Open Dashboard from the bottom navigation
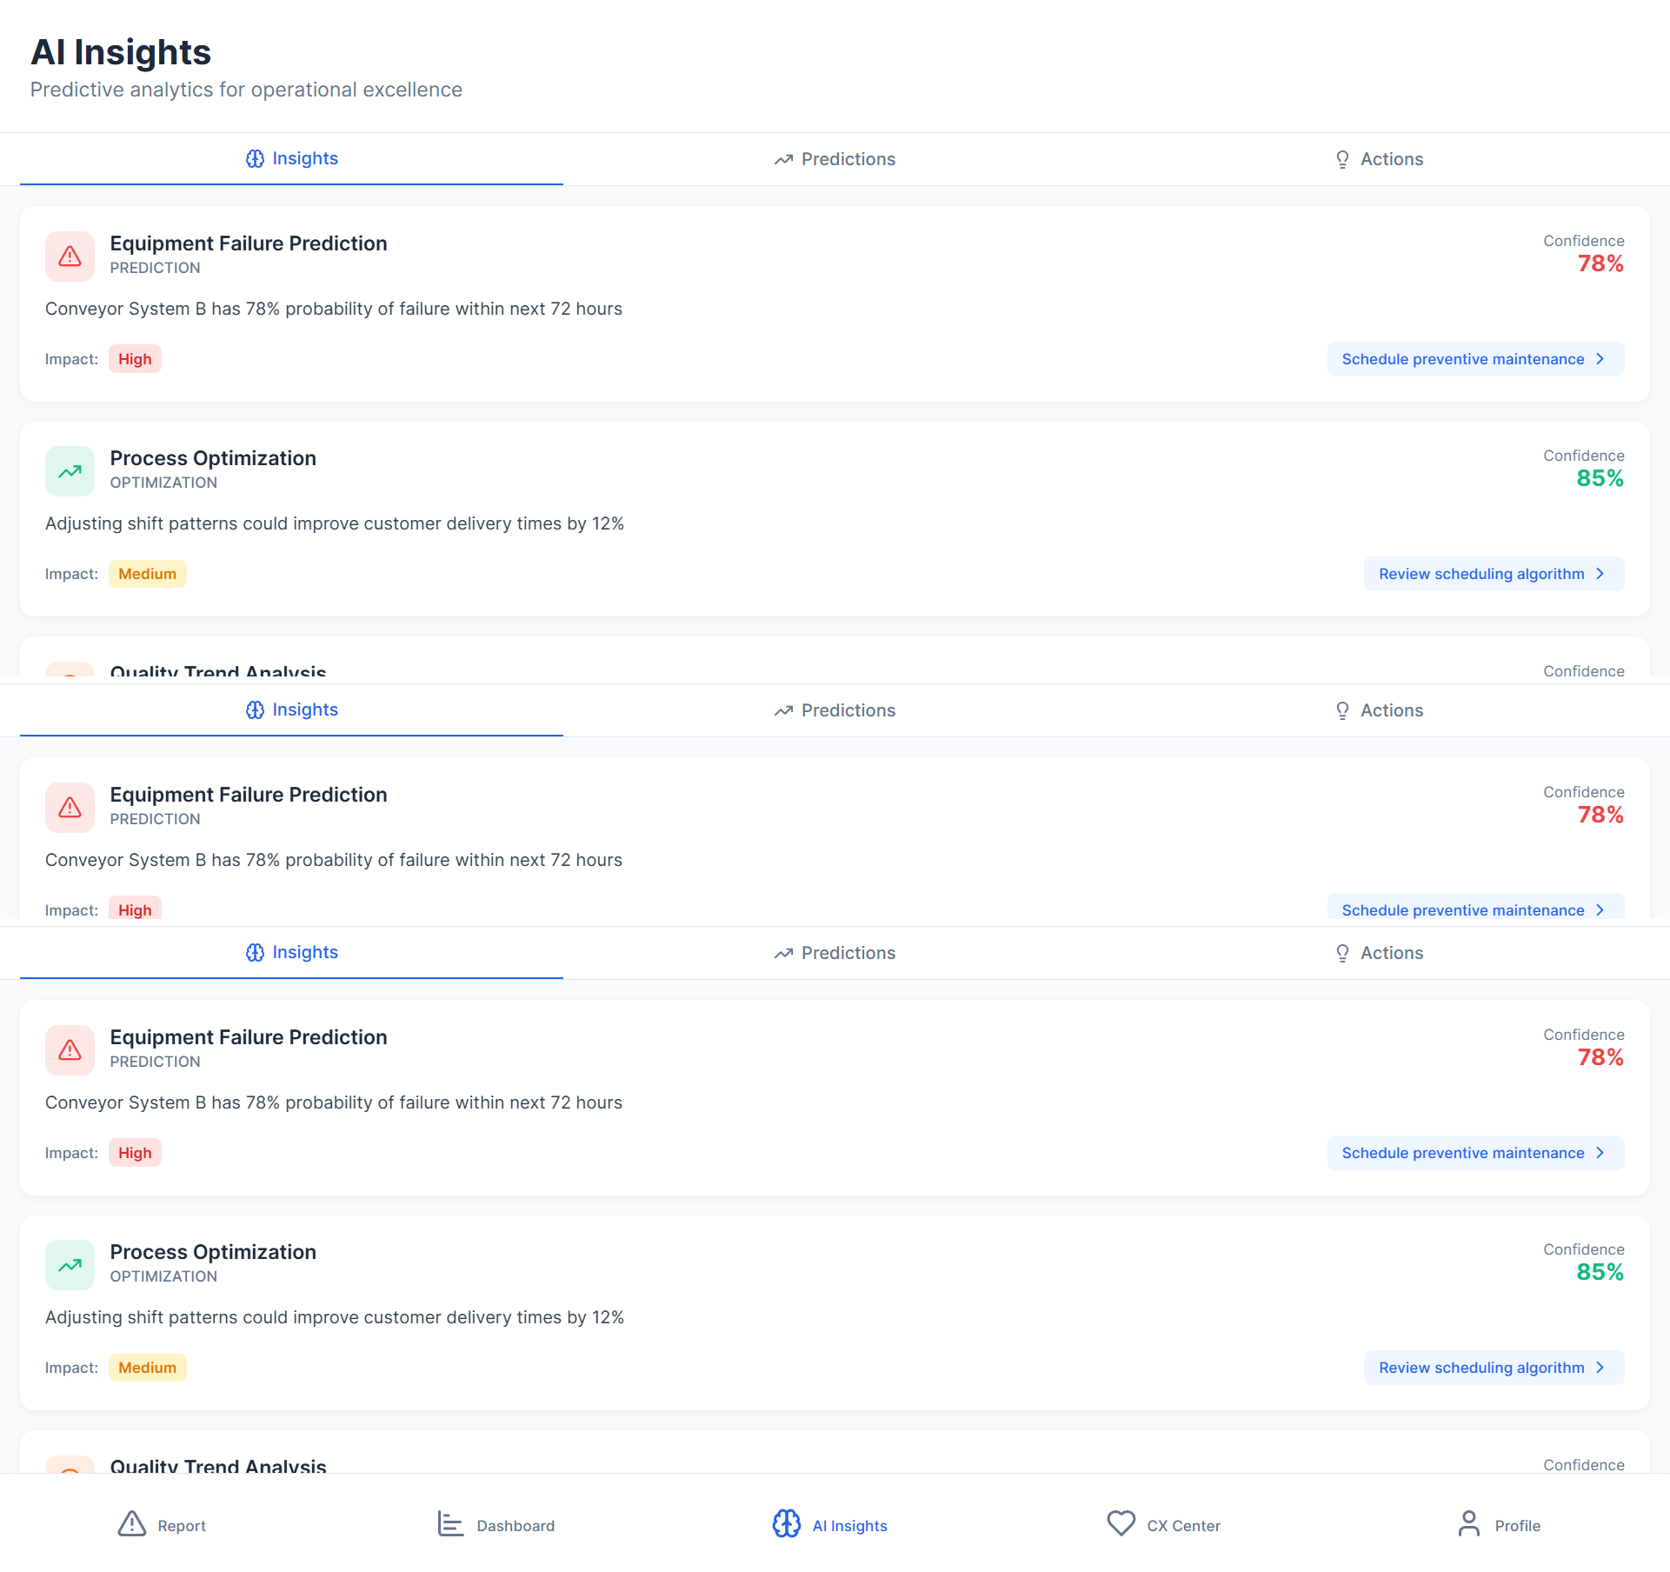The width and height of the screenshot is (1670, 1572). tap(496, 1525)
